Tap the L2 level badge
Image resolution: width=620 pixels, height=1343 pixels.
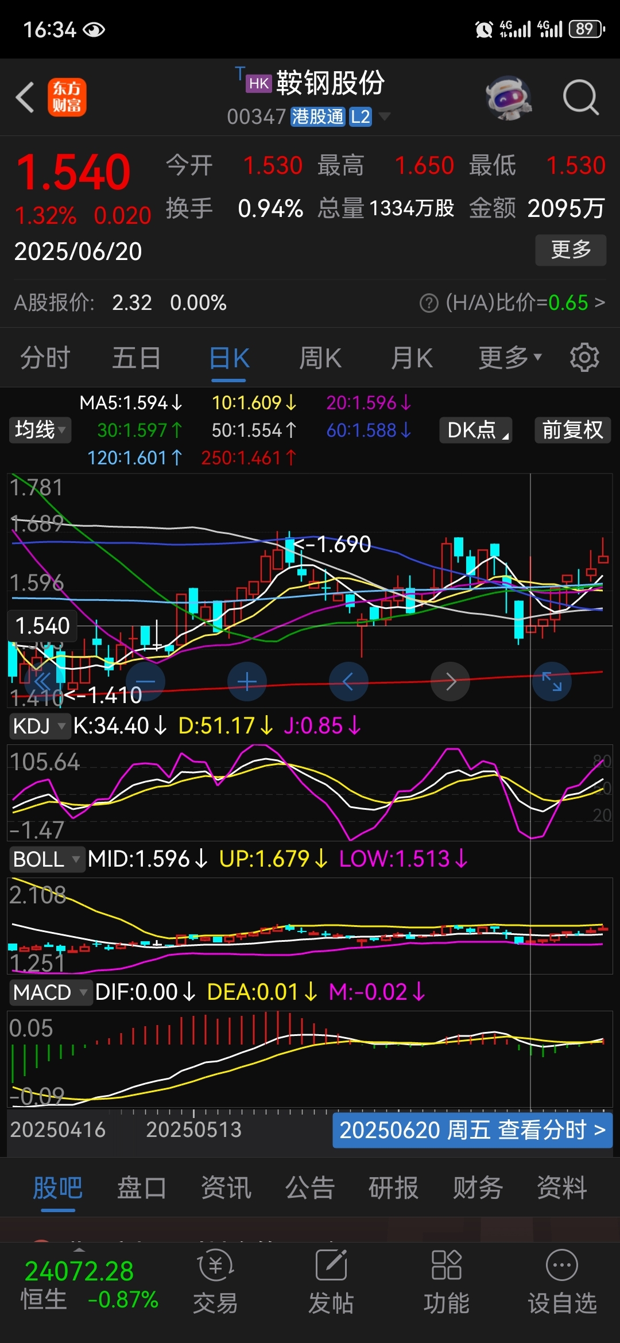click(361, 117)
